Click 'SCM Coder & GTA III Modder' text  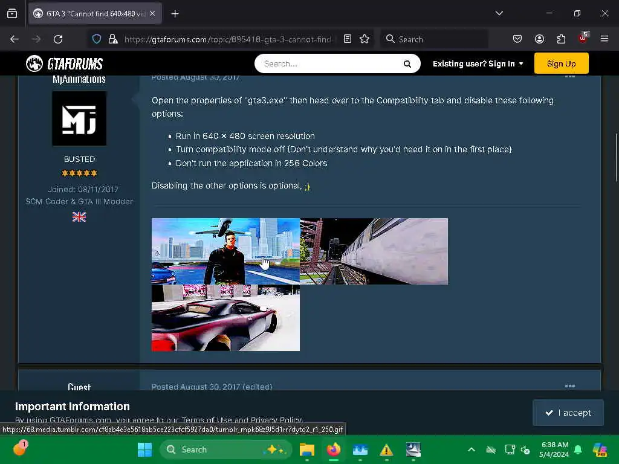point(79,202)
